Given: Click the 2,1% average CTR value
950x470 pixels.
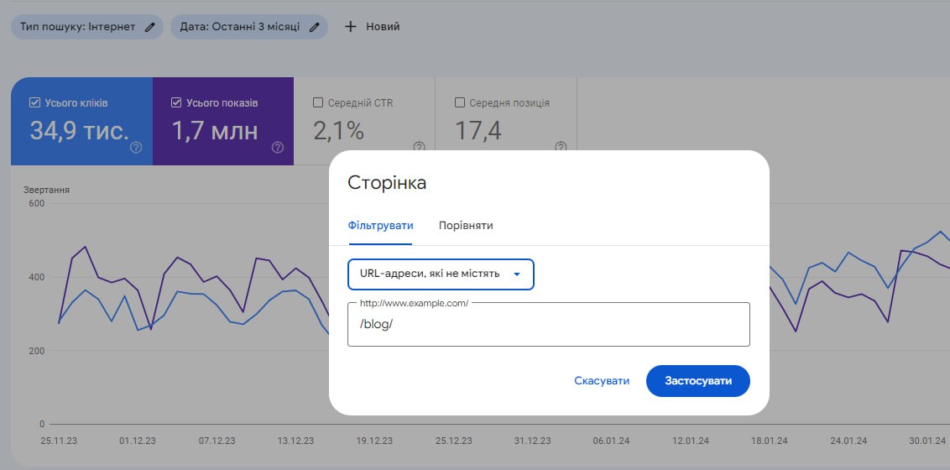Looking at the screenshot, I should [x=338, y=131].
